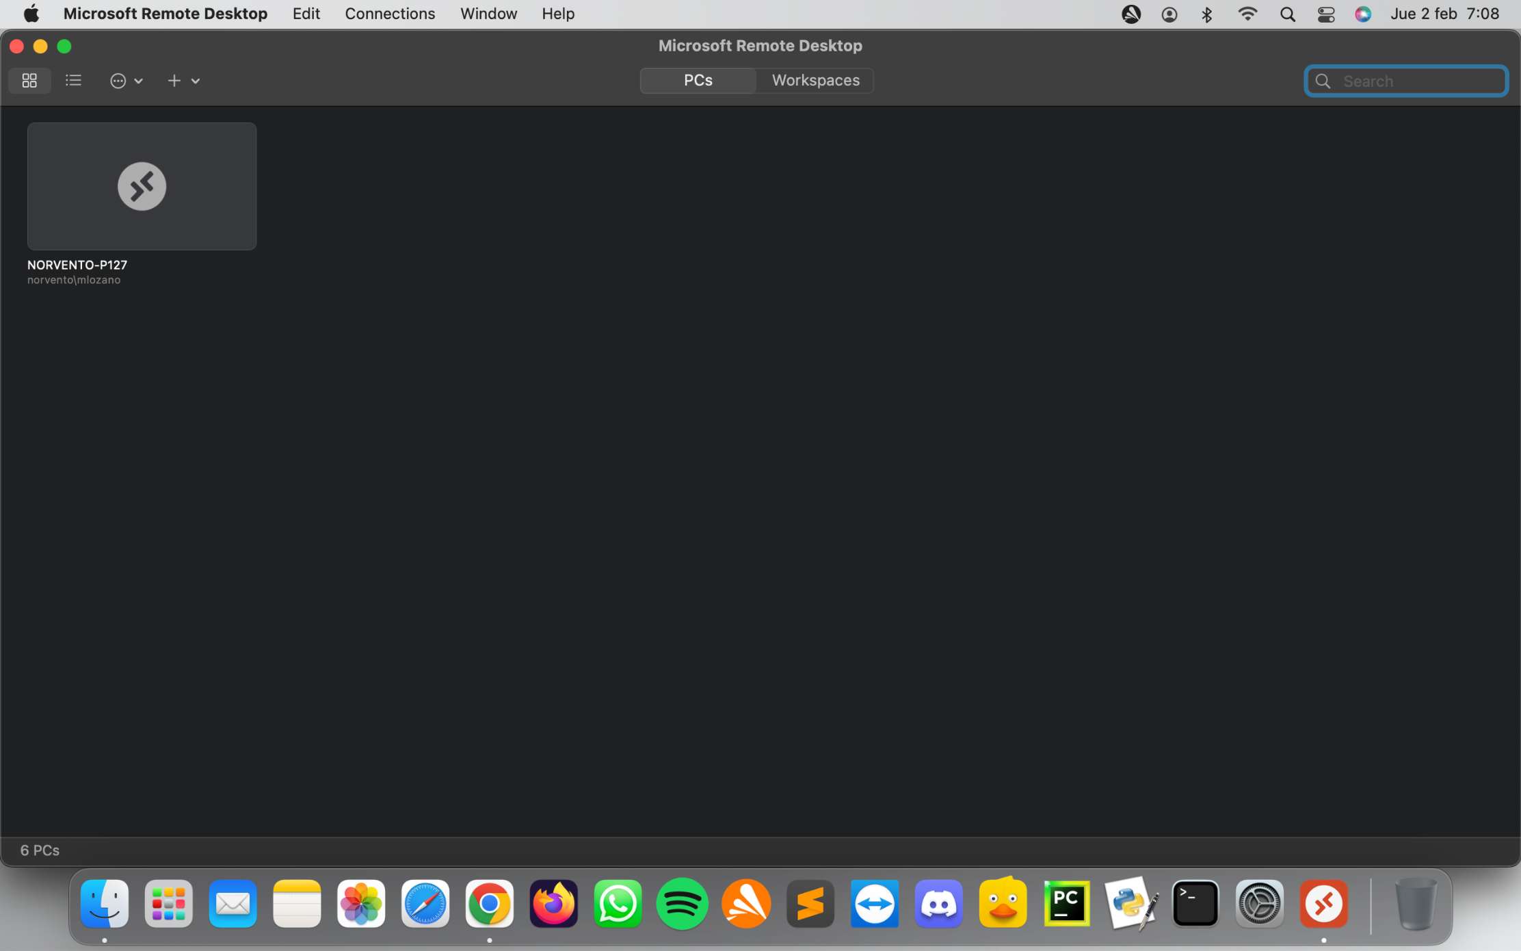Switch to list view layout
The height and width of the screenshot is (951, 1521).
(x=73, y=81)
